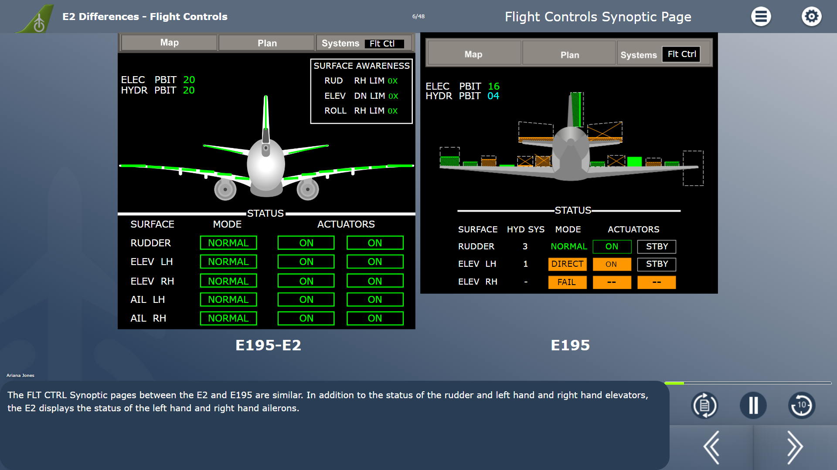
Task: Click HYDR PBIT 20 value on E2
Action: [189, 90]
